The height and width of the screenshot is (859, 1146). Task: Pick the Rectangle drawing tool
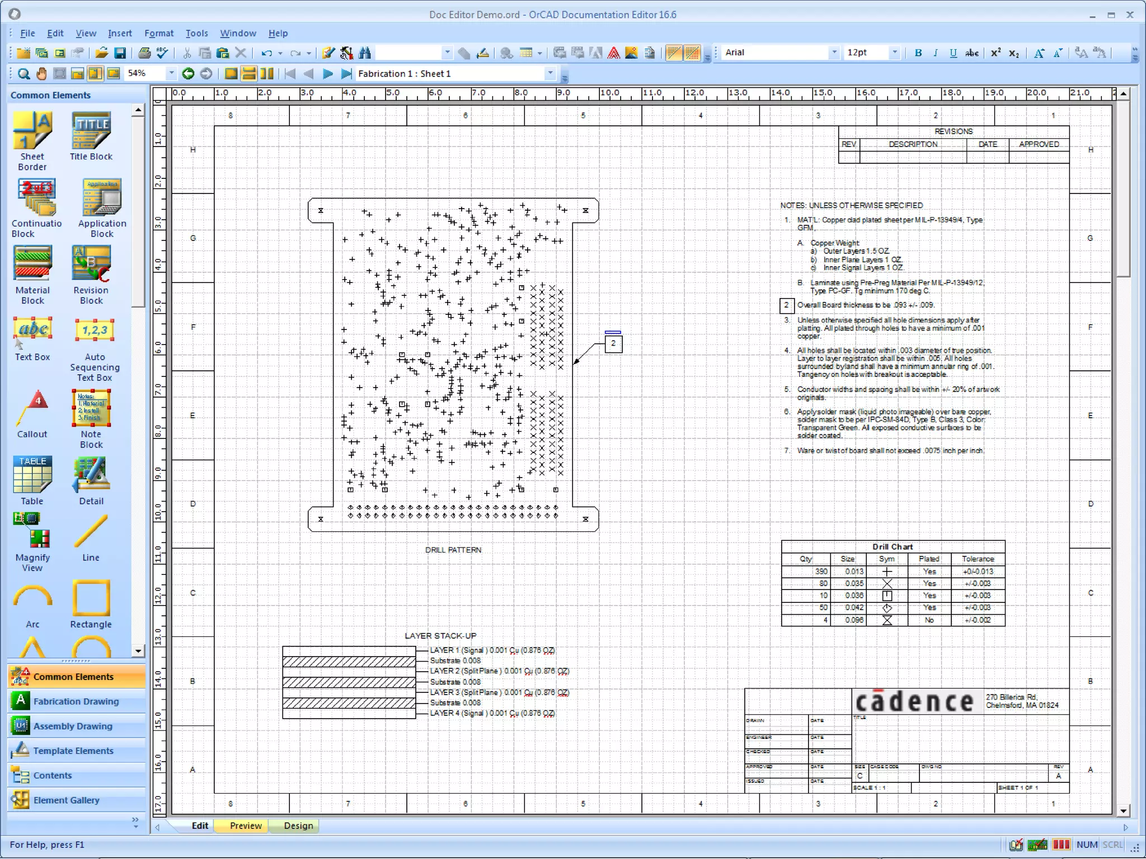click(91, 604)
